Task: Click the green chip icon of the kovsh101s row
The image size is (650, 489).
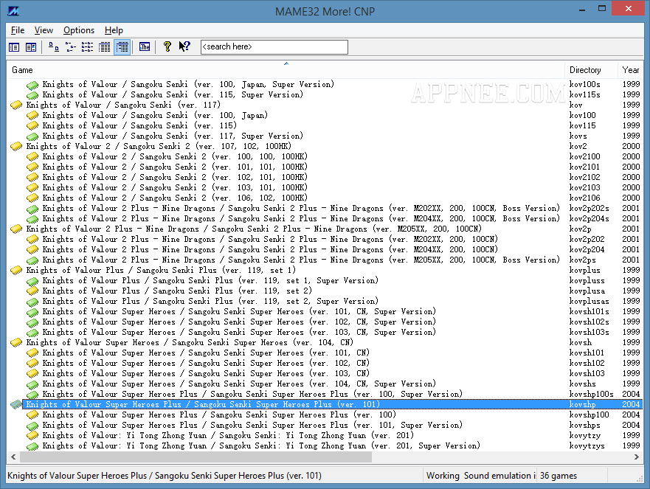Action: (x=32, y=312)
